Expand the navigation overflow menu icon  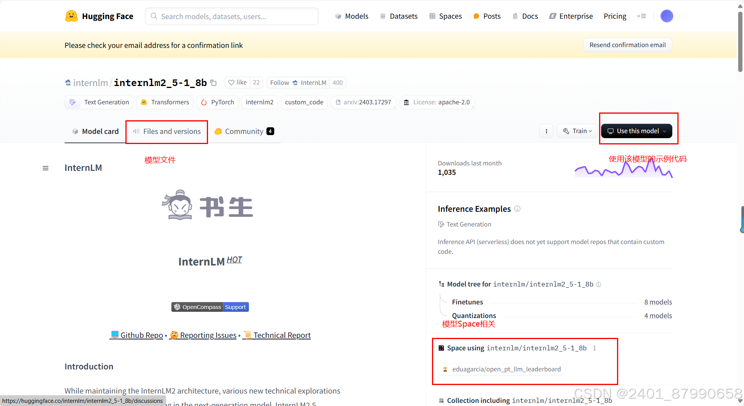coord(642,16)
